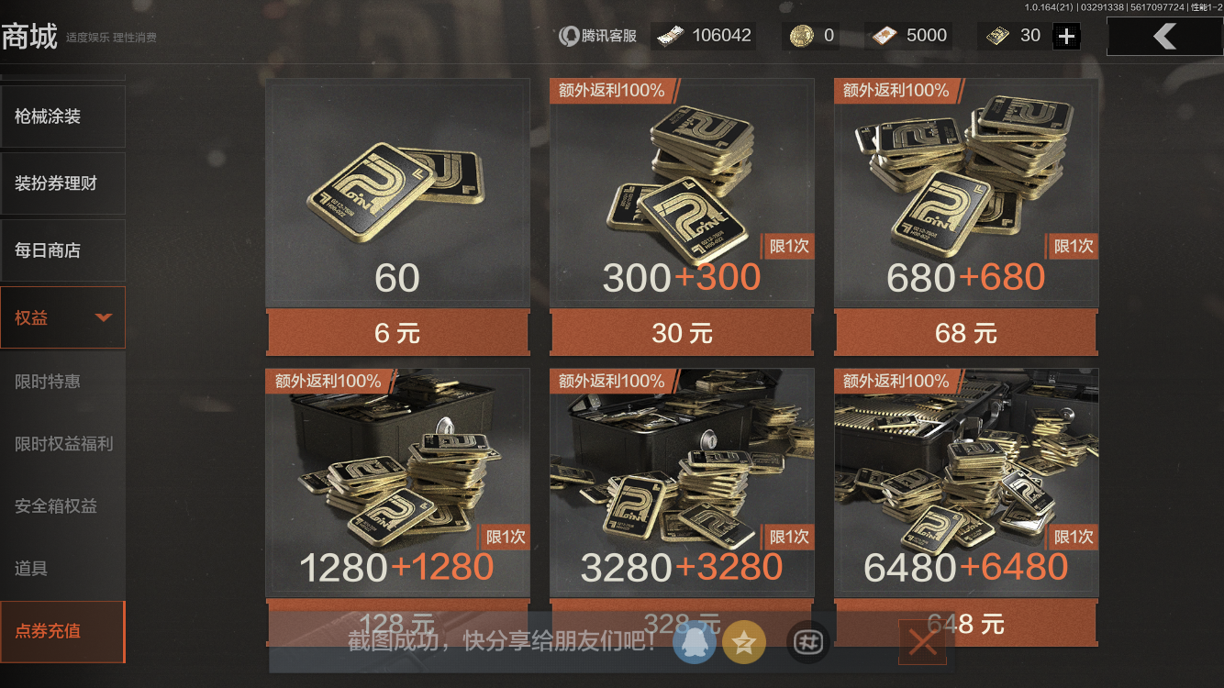Select the 1280+1280 coupon pack thumbnail
Image resolution: width=1224 pixels, height=688 pixels.
point(397,483)
